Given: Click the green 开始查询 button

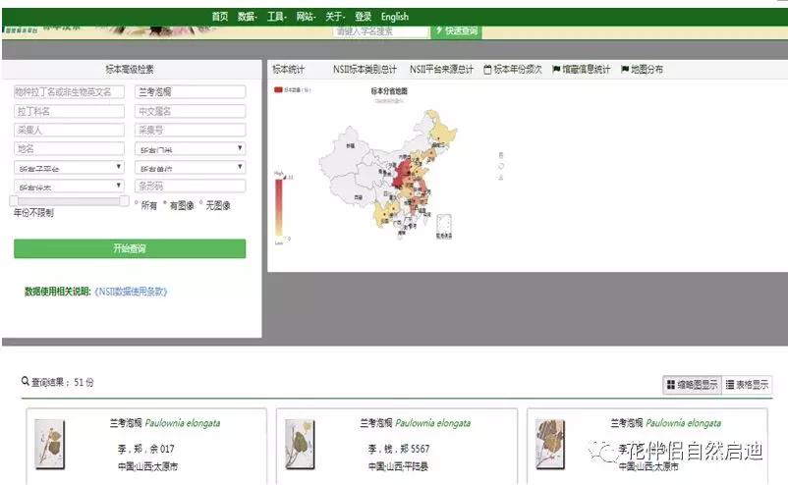Looking at the screenshot, I should click(130, 248).
